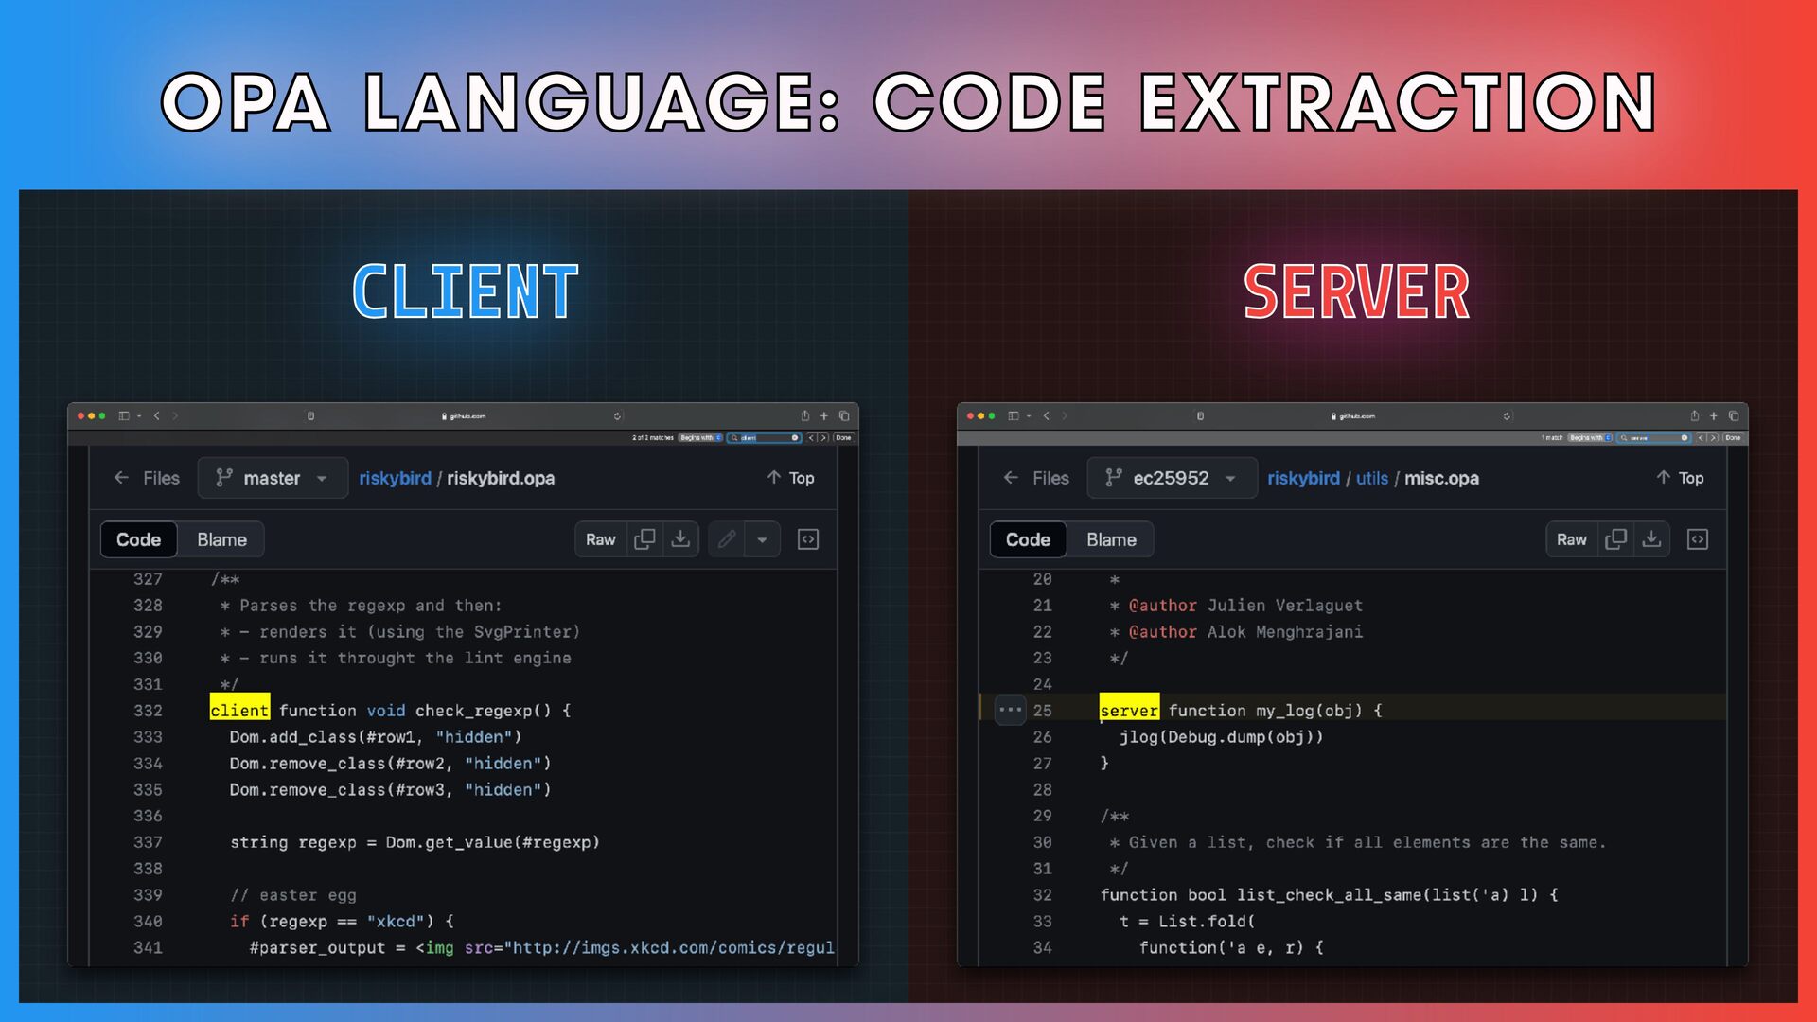
Task: Open new tab in server browser window
Action: (x=1714, y=415)
